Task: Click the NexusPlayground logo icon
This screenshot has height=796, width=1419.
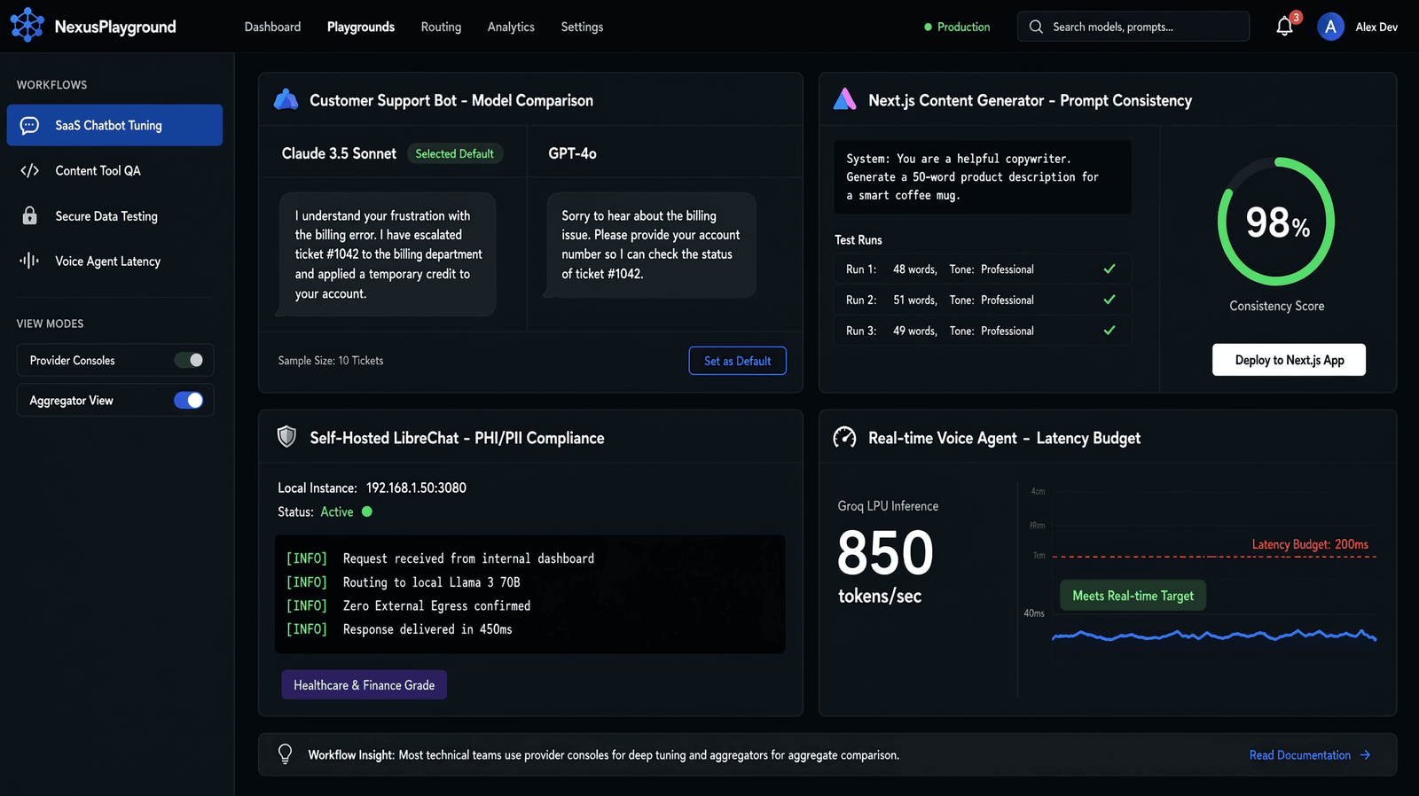Action: click(x=27, y=26)
